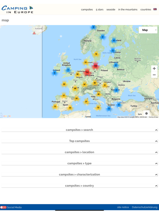Open the 97 cluster marker
Viewport: 159px width, 212px height.
coord(84,84)
